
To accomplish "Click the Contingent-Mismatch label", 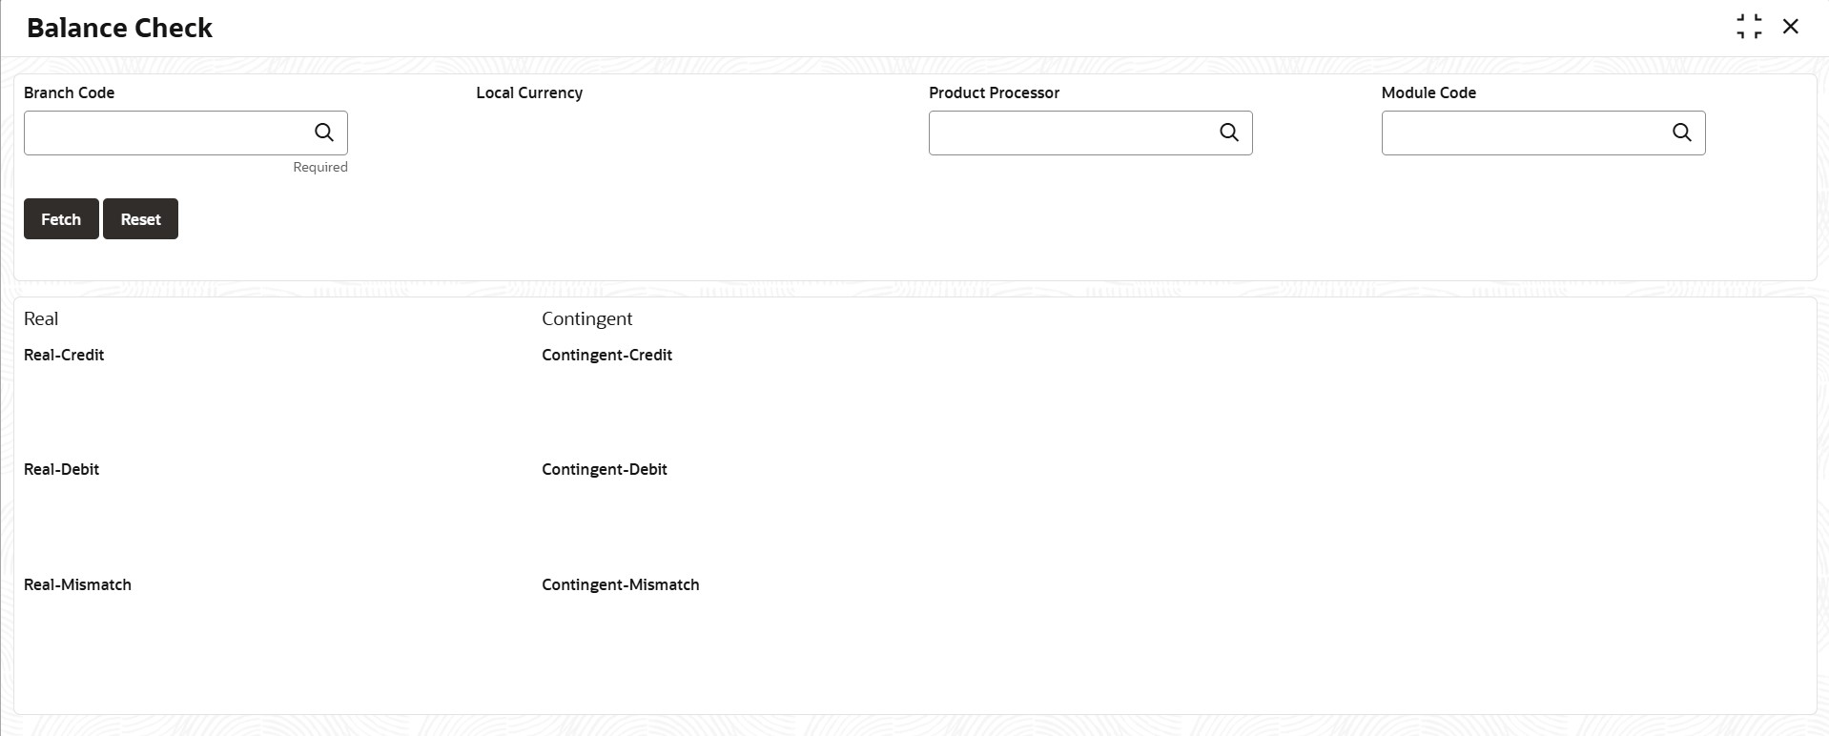I will click(620, 584).
